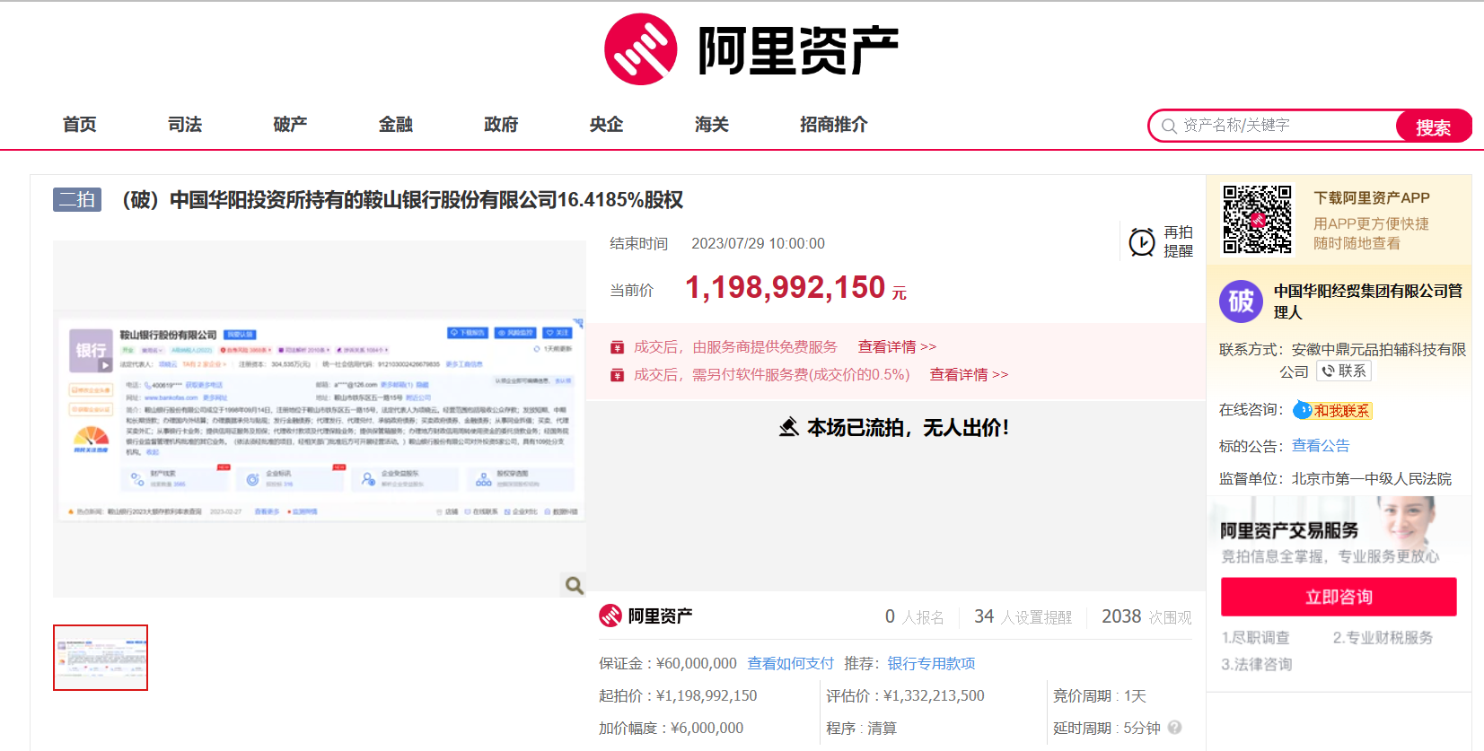Open the 政府 navigation tab
The width and height of the screenshot is (1484, 751).
click(501, 125)
